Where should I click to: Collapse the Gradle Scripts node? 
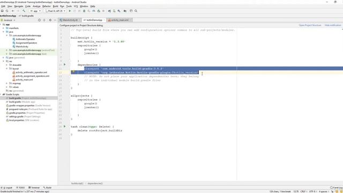tap(1, 94)
